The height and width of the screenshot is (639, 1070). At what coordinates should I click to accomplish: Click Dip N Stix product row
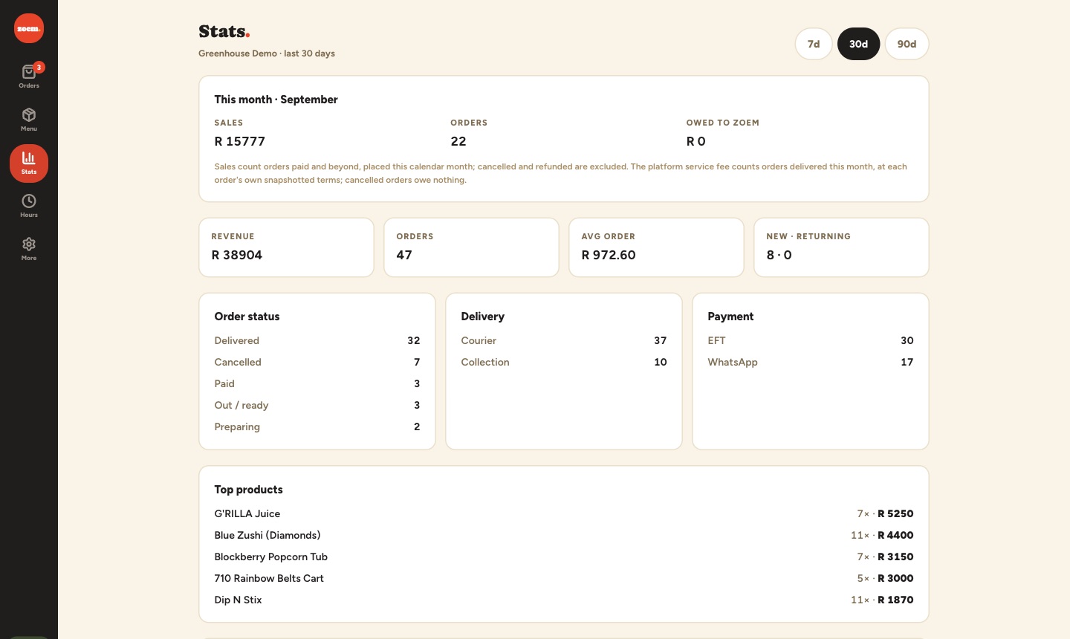(x=564, y=600)
